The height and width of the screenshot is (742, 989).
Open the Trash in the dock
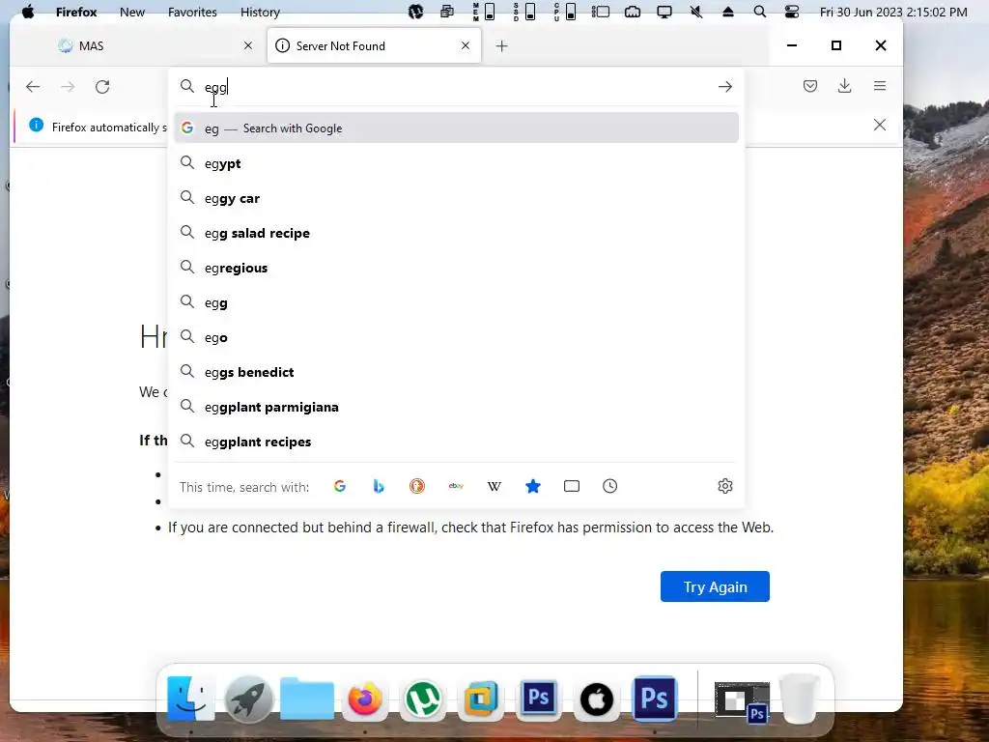799,699
